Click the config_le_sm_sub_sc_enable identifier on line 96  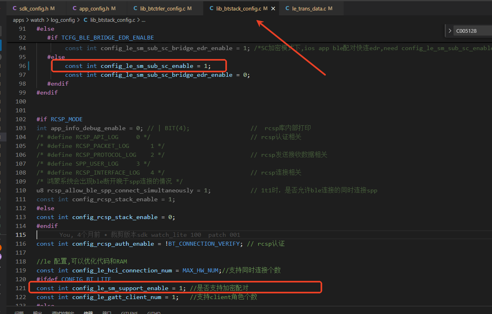click(x=147, y=66)
